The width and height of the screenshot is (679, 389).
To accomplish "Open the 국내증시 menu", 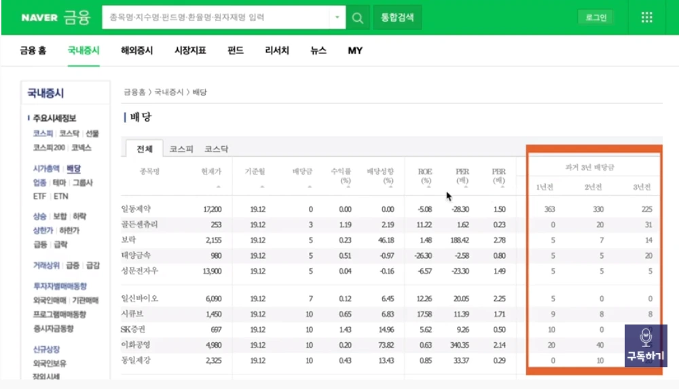I will 84,51.
